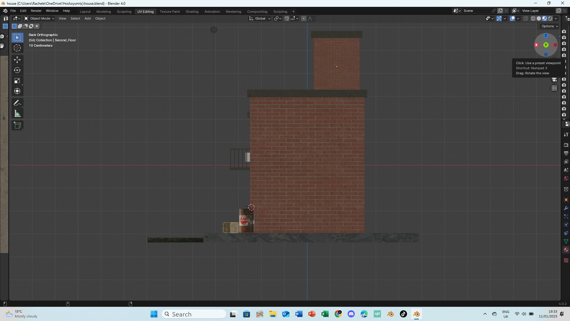Open the Windows Start menu
The width and height of the screenshot is (570, 321).
(154, 314)
